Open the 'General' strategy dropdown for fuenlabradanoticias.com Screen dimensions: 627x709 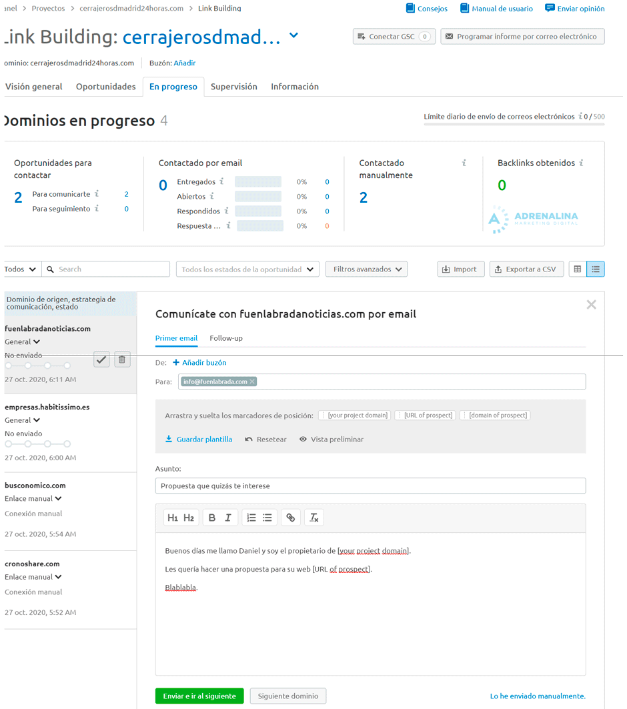tap(22, 341)
